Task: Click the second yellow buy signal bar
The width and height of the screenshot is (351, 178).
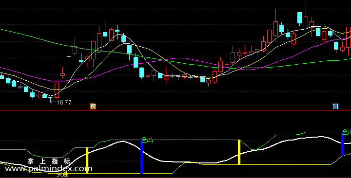Action: (x=239, y=152)
